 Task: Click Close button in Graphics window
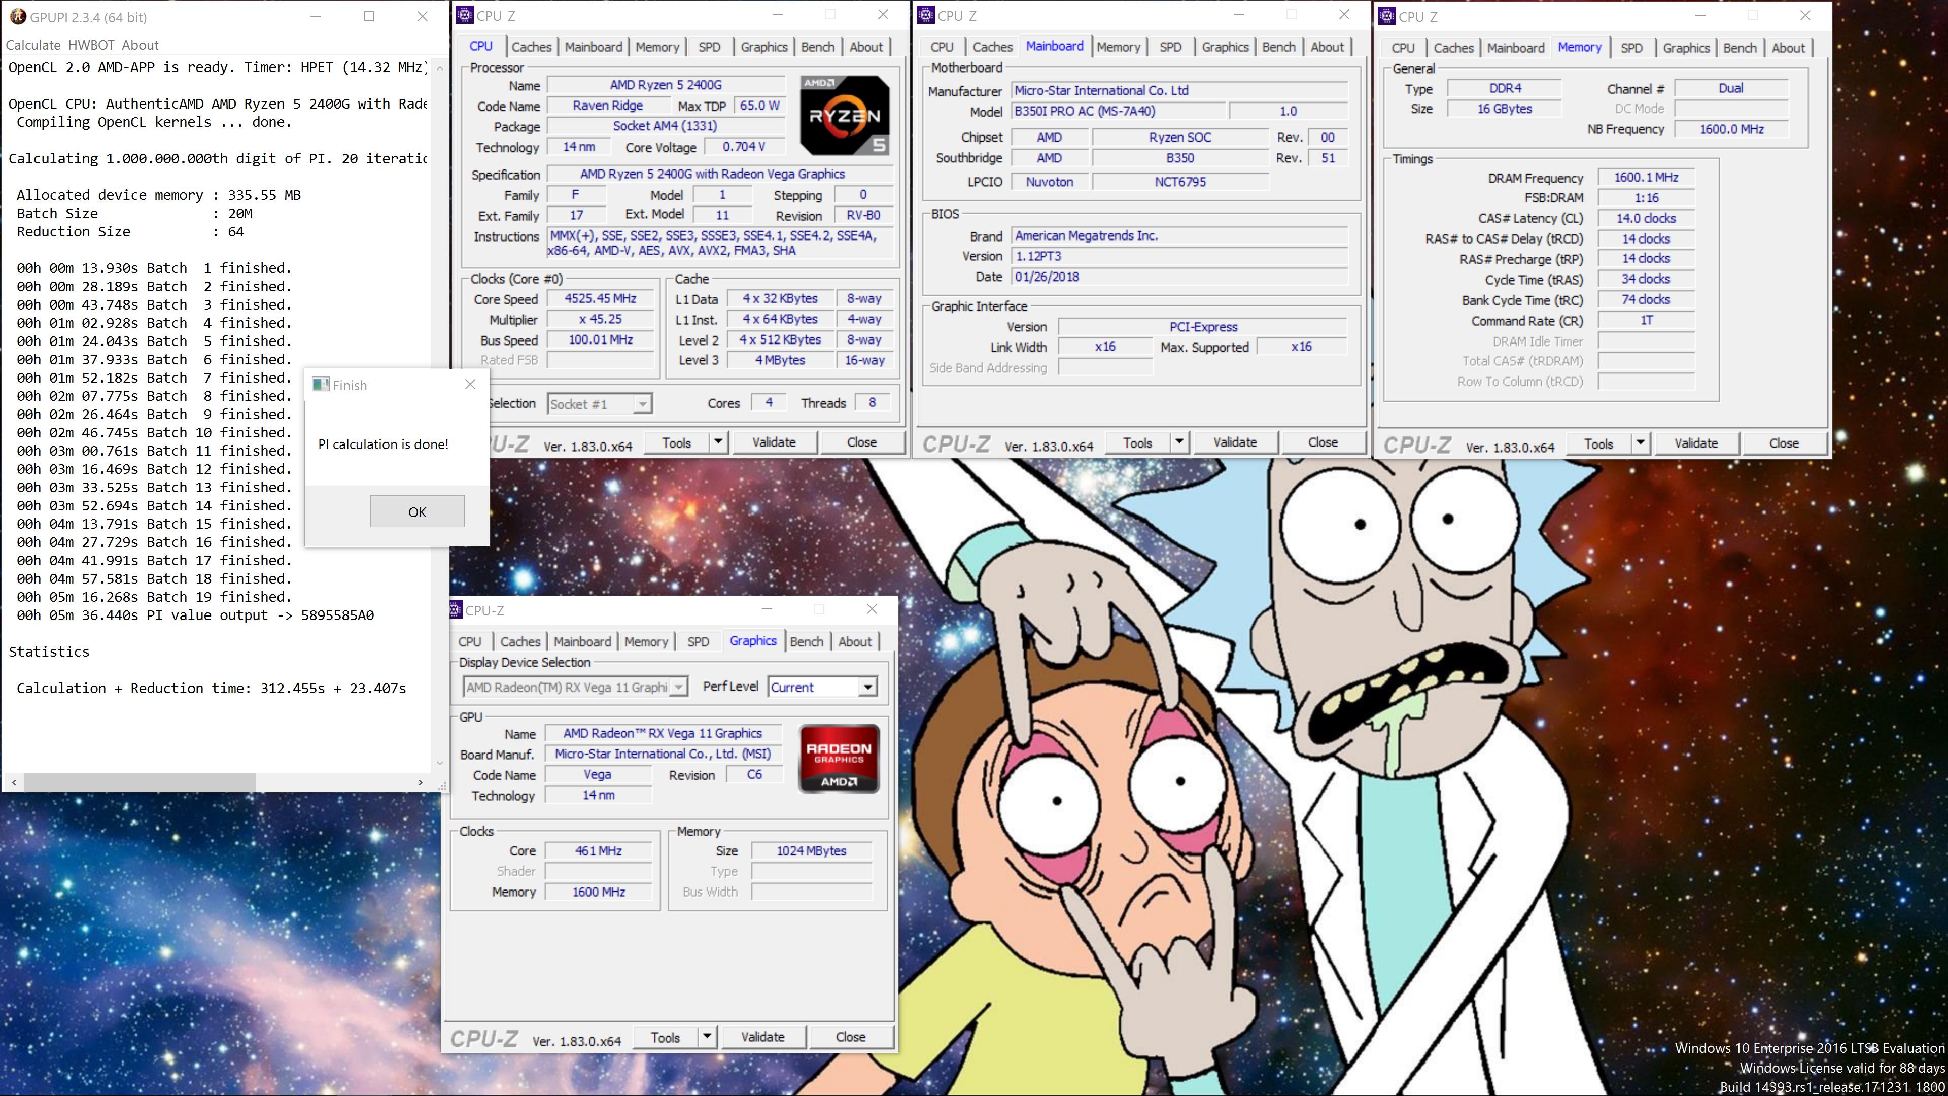pyautogui.click(x=851, y=1037)
